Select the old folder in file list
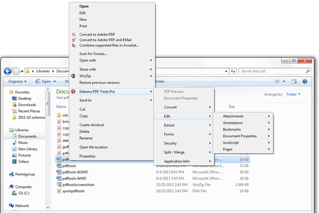319x213 pixels. pyautogui.click(x=63, y=115)
